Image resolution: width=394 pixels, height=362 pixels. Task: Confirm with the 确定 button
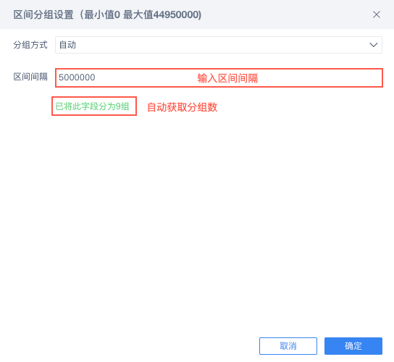(x=353, y=346)
